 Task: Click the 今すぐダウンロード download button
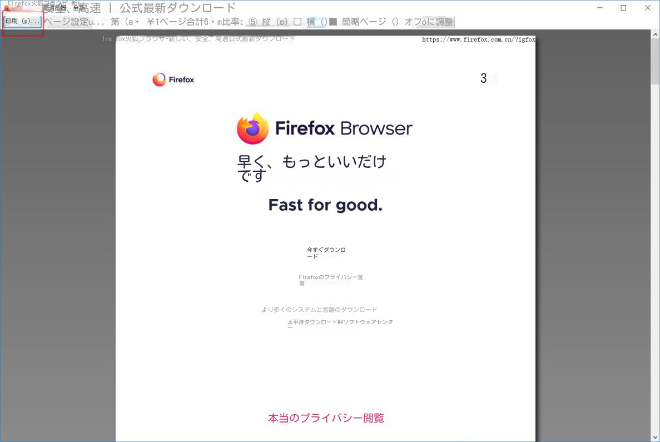tap(326, 252)
